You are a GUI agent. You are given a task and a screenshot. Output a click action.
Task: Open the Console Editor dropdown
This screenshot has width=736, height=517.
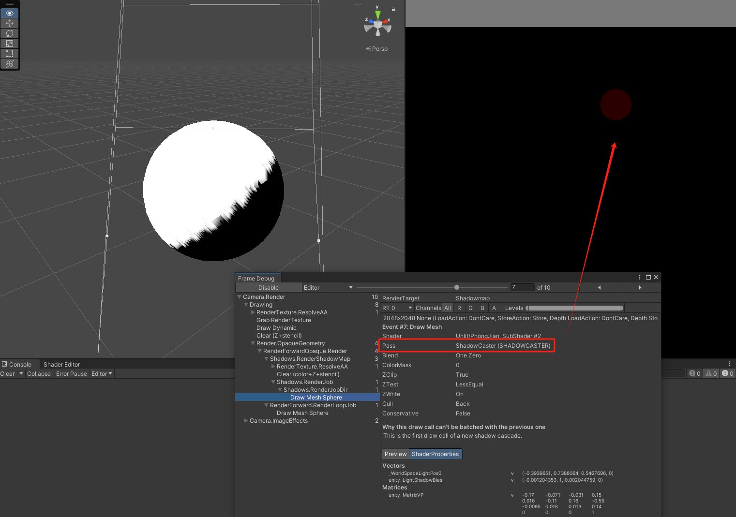pyautogui.click(x=102, y=374)
